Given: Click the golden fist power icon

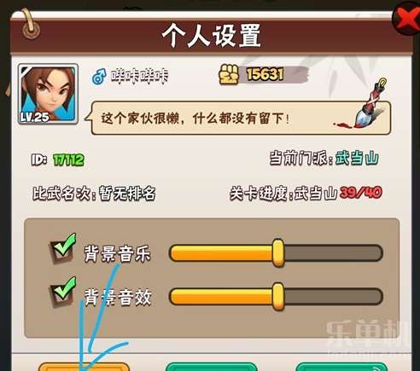Looking at the screenshot, I should [229, 74].
